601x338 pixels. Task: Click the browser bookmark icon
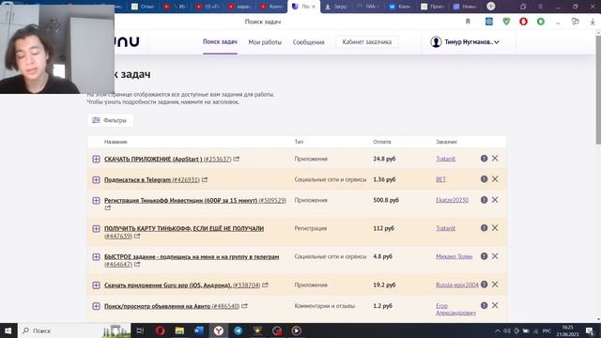point(468,22)
